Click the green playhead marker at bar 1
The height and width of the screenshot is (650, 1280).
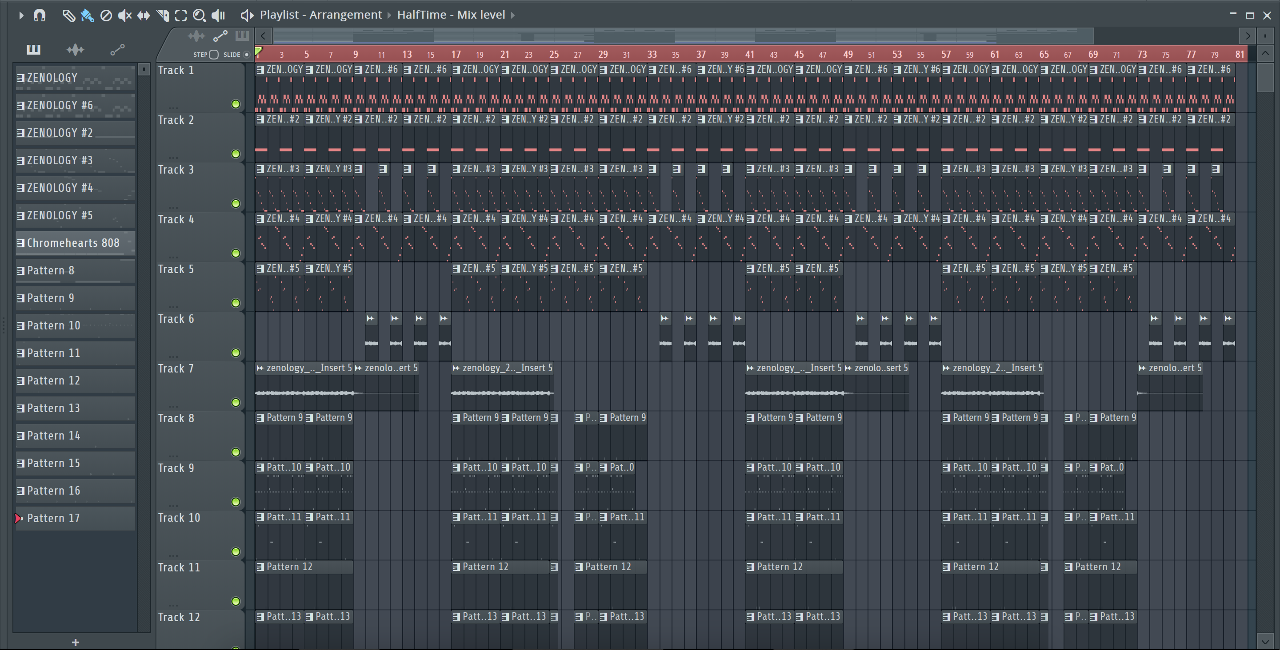(x=258, y=51)
